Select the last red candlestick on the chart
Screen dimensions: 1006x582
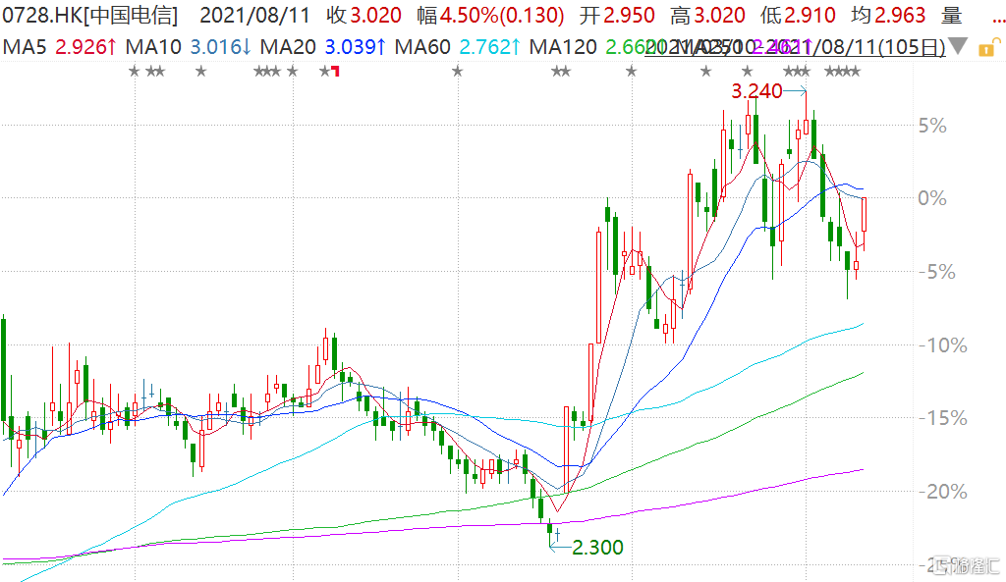865,215
